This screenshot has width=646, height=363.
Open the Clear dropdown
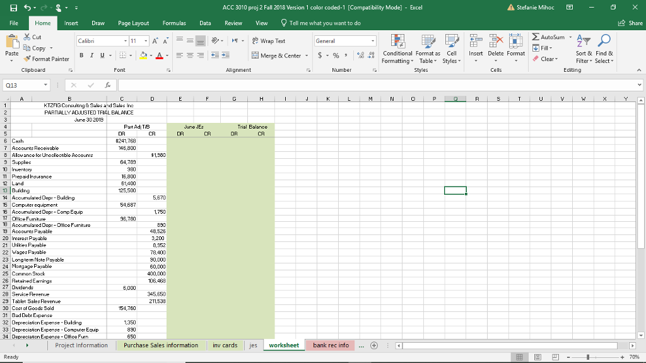coord(545,59)
